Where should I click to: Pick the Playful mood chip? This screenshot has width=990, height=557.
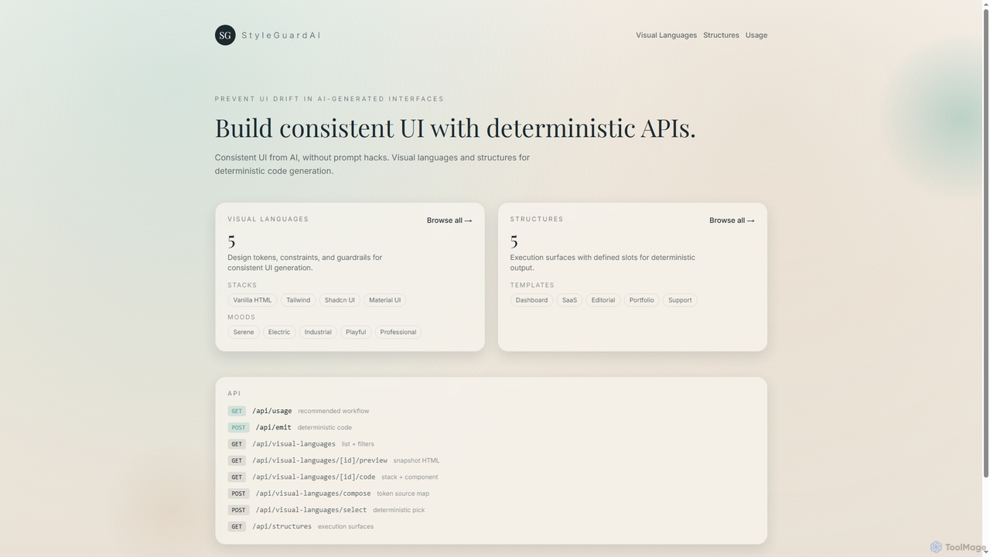tap(356, 332)
